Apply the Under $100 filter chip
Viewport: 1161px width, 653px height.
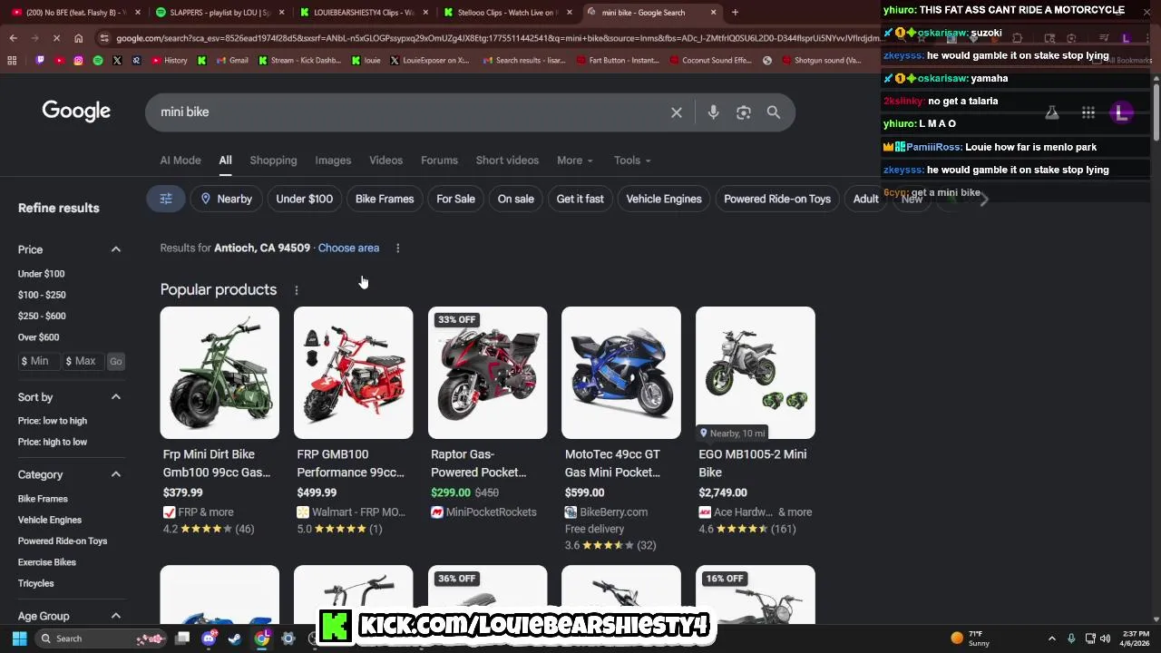coord(305,199)
